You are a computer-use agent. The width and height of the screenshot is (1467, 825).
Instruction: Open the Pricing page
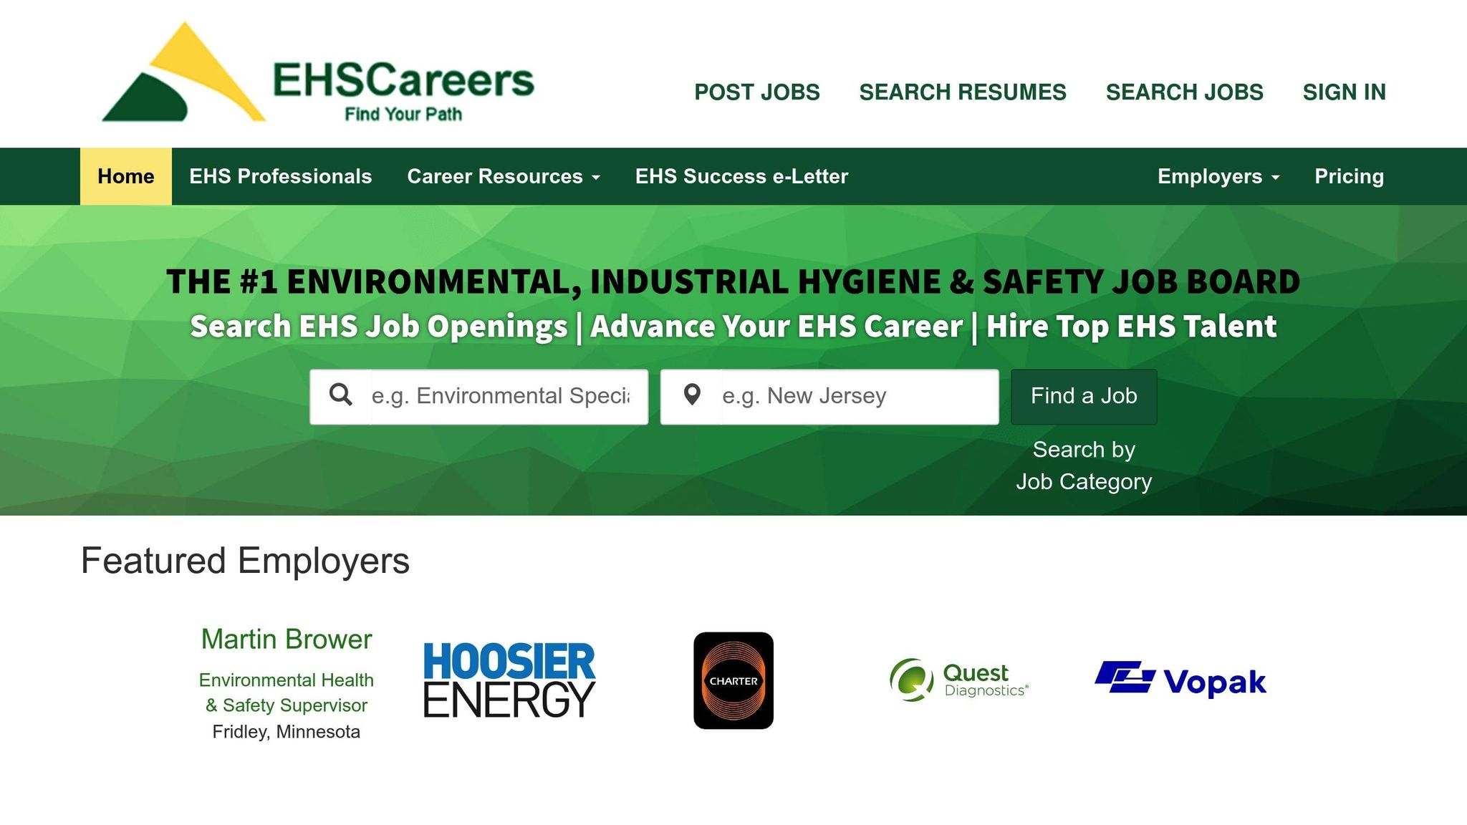(x=1349, y=176)
